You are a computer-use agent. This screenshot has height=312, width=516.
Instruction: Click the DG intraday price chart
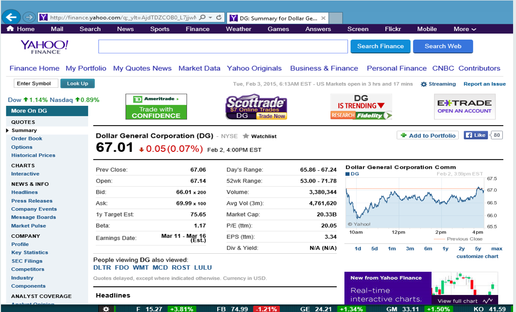click(414, 203)
